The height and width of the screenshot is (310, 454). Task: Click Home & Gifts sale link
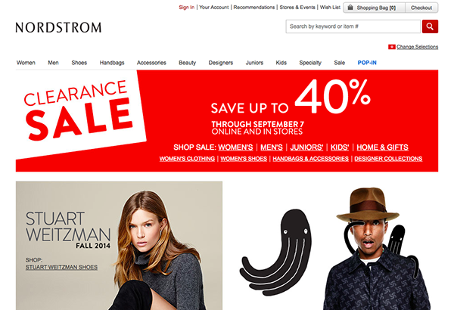382,147
